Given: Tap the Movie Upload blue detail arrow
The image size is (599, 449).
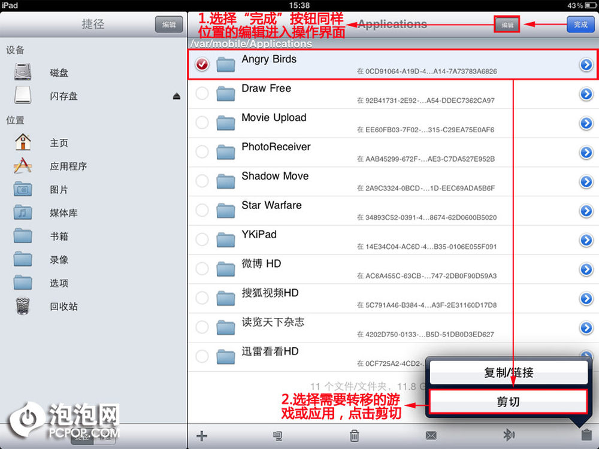Looking at the screenshot, I should (x=586, y=123).
